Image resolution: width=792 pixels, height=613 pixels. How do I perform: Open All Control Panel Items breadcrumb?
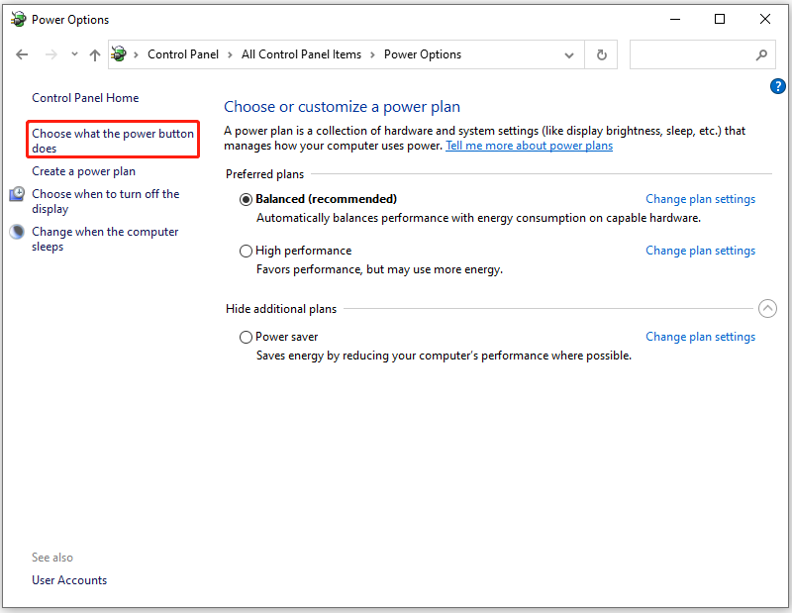[301, 54]
